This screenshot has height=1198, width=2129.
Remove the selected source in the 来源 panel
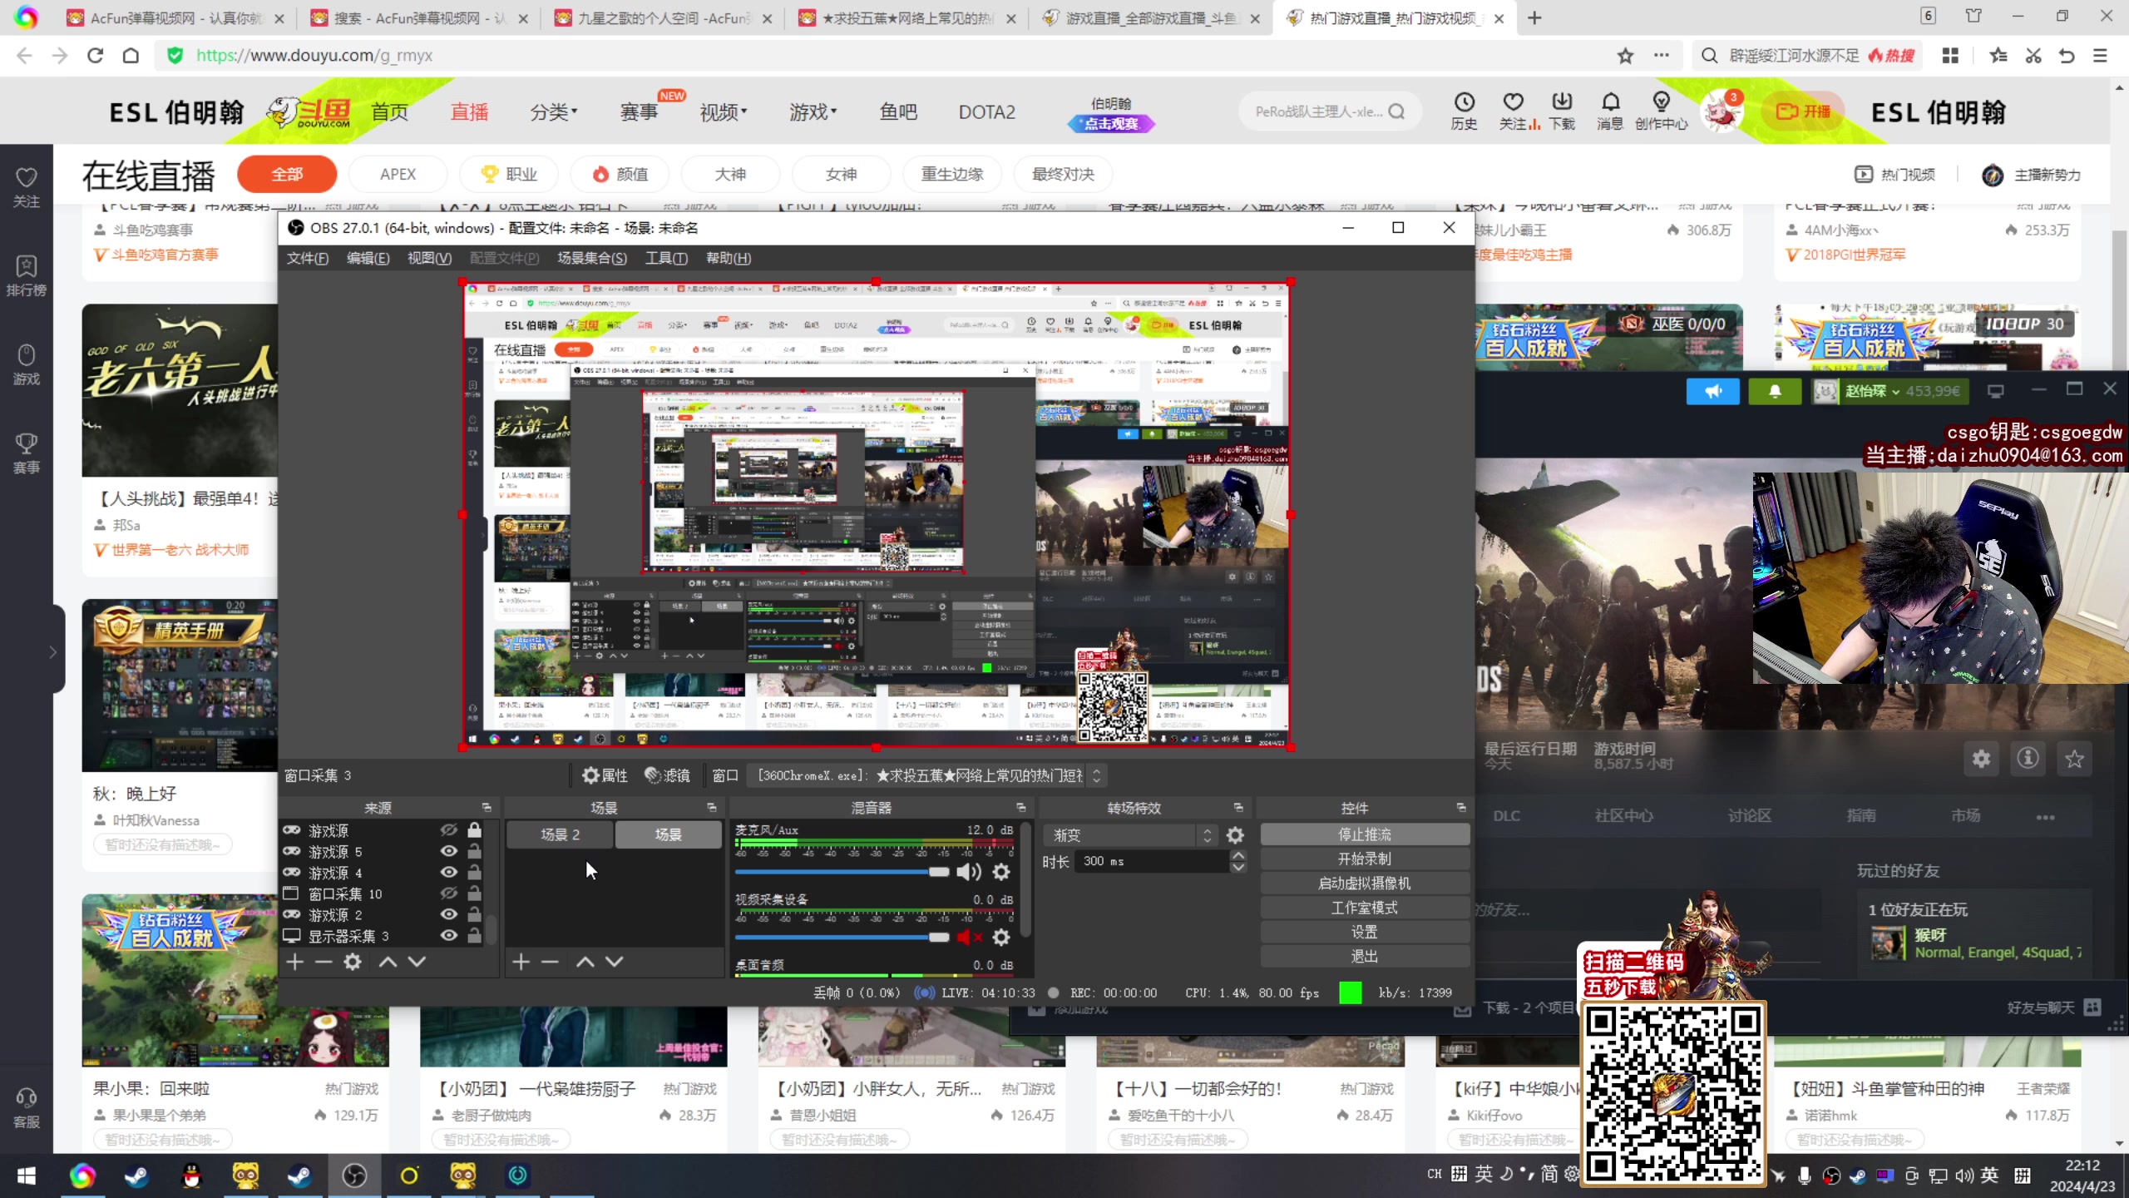coord(324,962)
